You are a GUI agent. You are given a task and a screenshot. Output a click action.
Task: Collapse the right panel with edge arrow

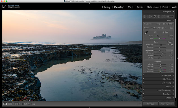pos(177,58)
